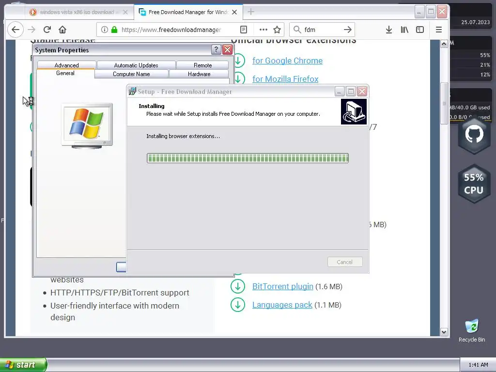This screenshot has height=372, width=496.
Task: Minimize the FDM setup window
Action: tap(340, 92)
